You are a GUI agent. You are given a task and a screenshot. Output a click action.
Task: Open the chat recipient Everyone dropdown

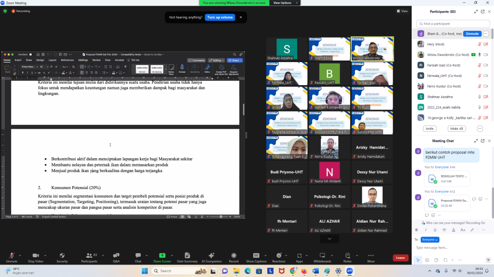click(x=430, y=239)
